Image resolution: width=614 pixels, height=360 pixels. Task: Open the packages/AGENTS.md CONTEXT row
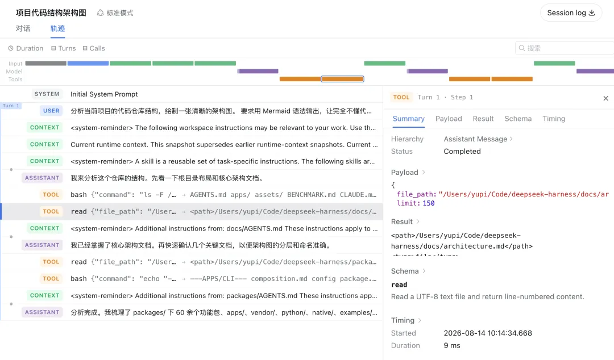pos(192,295)
